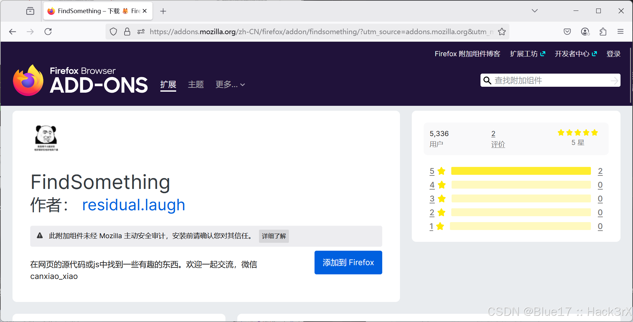Click the full 5-star rating bar

[x=521, y=171]
